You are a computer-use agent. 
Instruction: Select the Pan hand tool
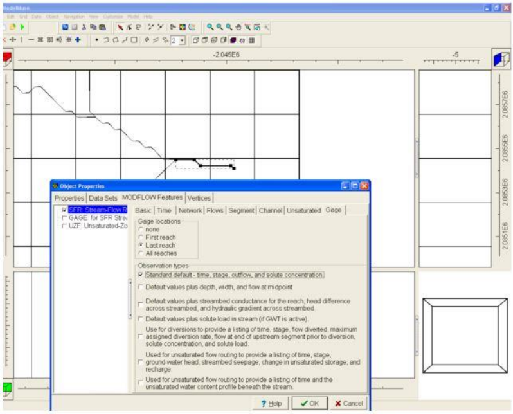click(x=240, y=28)
